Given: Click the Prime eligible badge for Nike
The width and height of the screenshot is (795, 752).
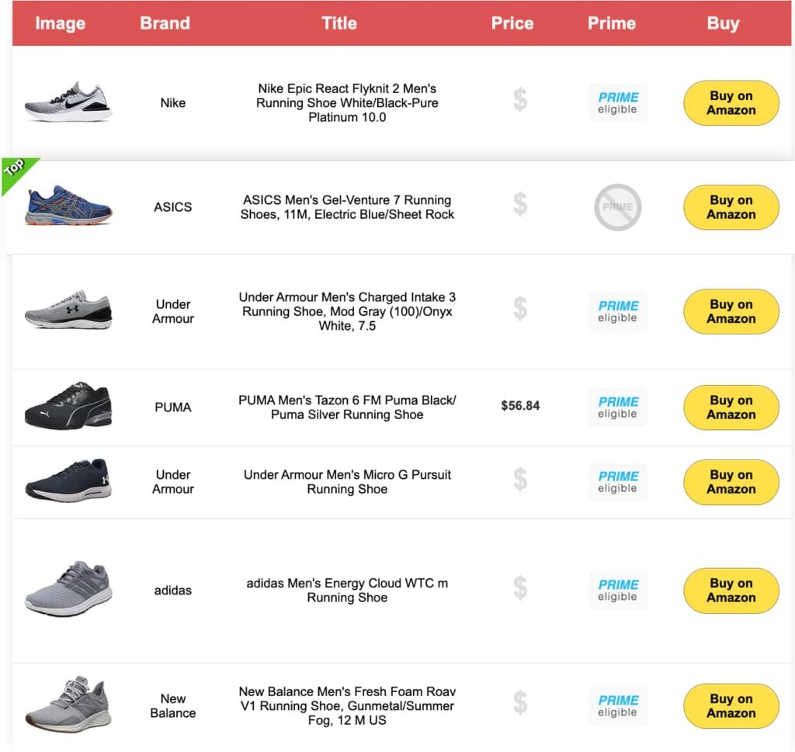Looking at the screenshot, I should [x=617, y=102].
